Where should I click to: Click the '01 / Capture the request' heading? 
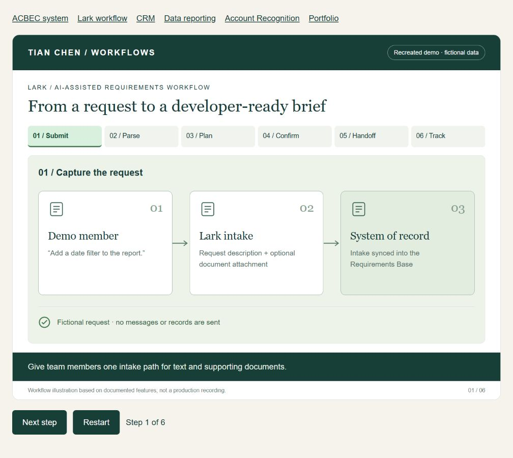coord(91,173)
